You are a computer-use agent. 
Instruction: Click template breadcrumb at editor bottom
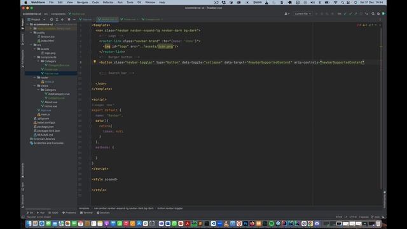click(x=84, y=208)
